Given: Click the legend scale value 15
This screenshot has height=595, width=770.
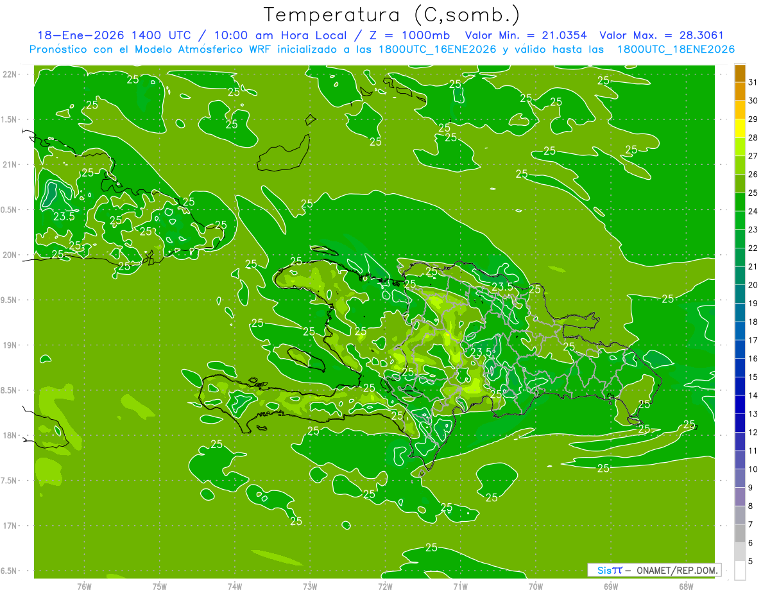Looking at the screenshot, I should coord(753,377).
